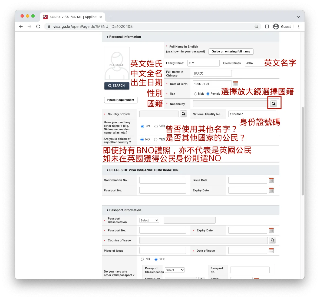The image size is (320, 299).
Task: Choose NO for other valid passport
Action: click(x=142, y=259)
